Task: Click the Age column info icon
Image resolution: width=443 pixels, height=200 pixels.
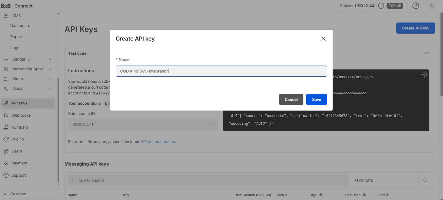Action: [x=321, y=195]
